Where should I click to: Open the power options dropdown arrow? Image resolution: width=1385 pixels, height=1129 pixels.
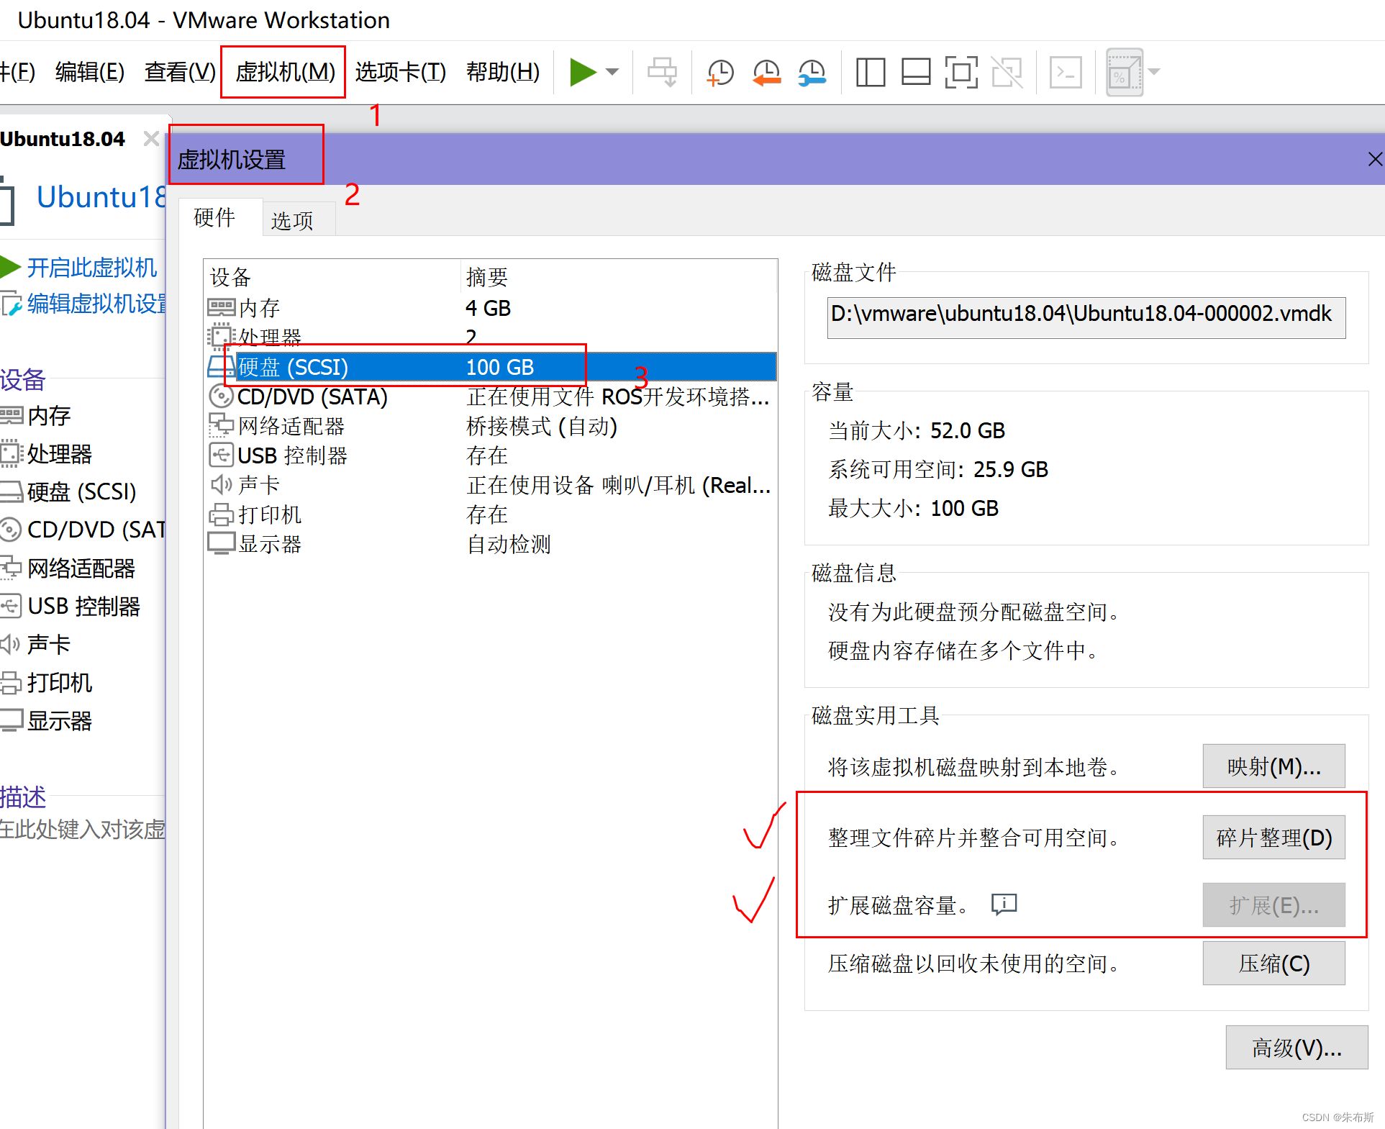click(612, 72)
